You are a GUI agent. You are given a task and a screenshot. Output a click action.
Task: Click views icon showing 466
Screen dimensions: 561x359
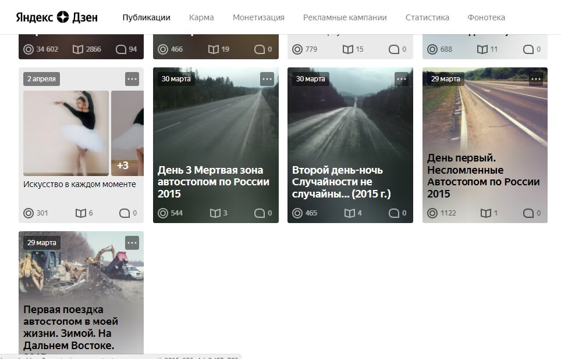(x=163, y=49)
